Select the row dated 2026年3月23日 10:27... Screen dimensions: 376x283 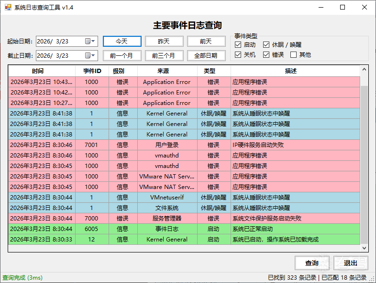click(184, 103)
